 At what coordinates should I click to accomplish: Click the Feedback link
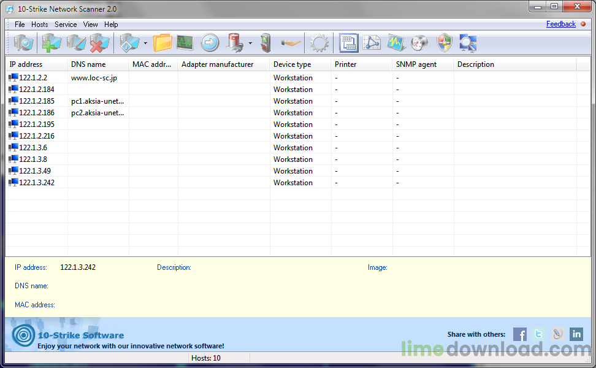(x=560, y=23)
